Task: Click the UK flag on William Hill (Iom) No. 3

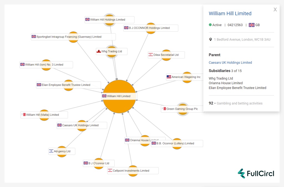Action: 22,64
